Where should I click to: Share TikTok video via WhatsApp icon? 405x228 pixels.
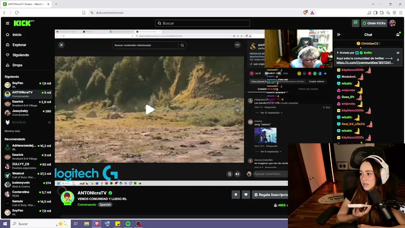[x=315, y=73]
